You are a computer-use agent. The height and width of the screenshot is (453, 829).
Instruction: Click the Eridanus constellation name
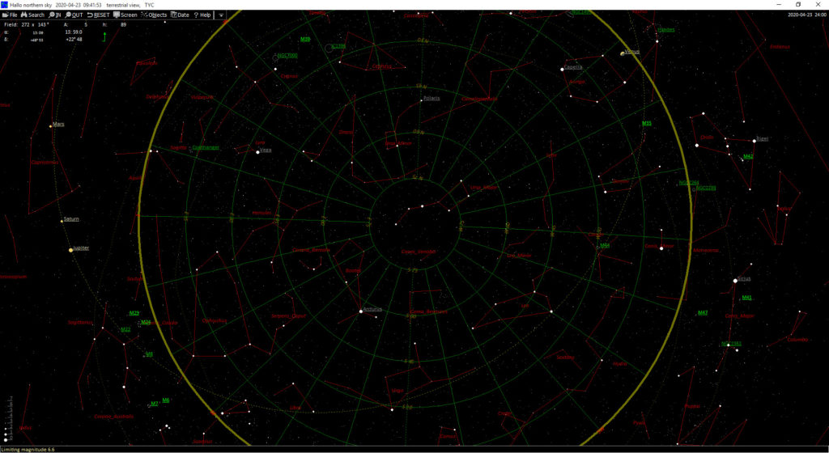pos(780,46)
